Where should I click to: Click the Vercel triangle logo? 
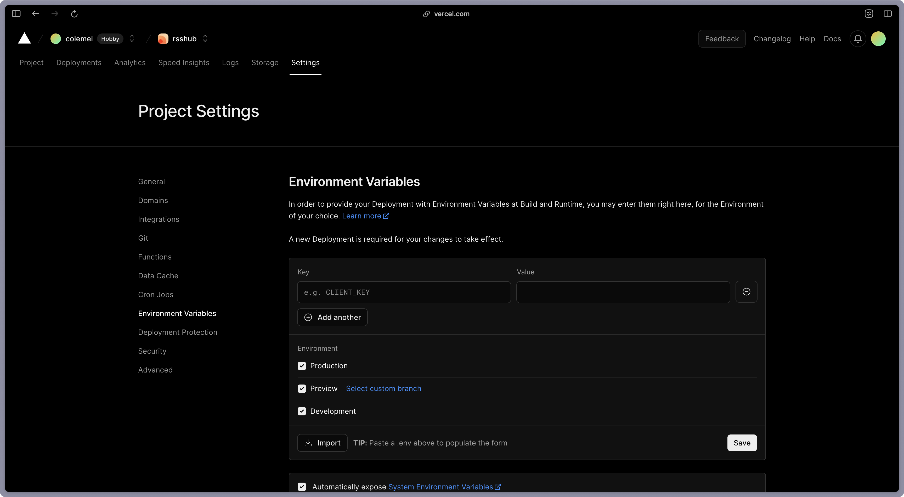(24, 39)
